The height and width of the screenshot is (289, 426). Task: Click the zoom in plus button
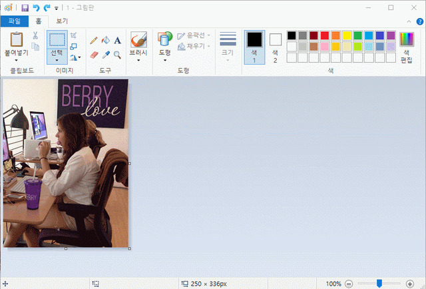(x=409, y=284)
